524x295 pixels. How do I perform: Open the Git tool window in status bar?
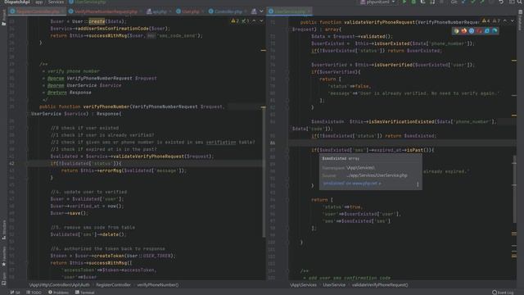click(15, 293)
